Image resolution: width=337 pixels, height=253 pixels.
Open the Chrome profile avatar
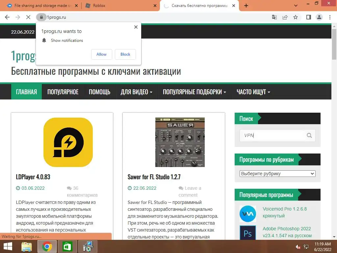pyautogui.click(x=319, y=17)
